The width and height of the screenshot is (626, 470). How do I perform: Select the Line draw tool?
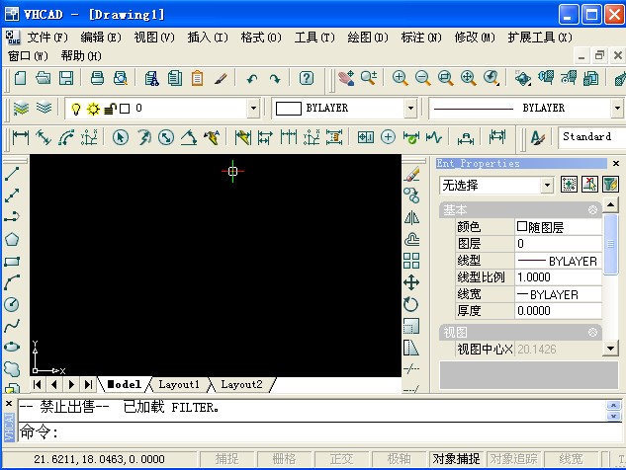point(12,174)
